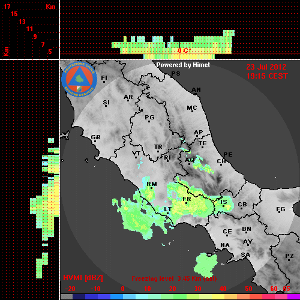The height and width of the screenshot is (300, 300).
Task: Click the 'Freezing level 3.45 Km (asl)' text
Action: 174,278
